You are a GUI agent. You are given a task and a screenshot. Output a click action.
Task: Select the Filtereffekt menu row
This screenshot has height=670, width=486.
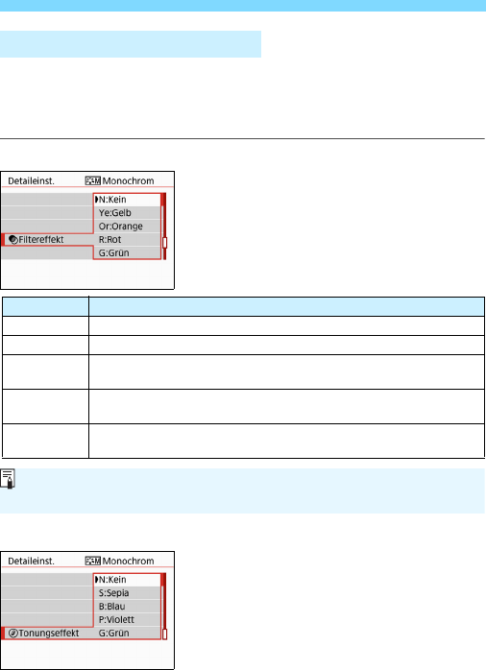(x=47, y=240)
